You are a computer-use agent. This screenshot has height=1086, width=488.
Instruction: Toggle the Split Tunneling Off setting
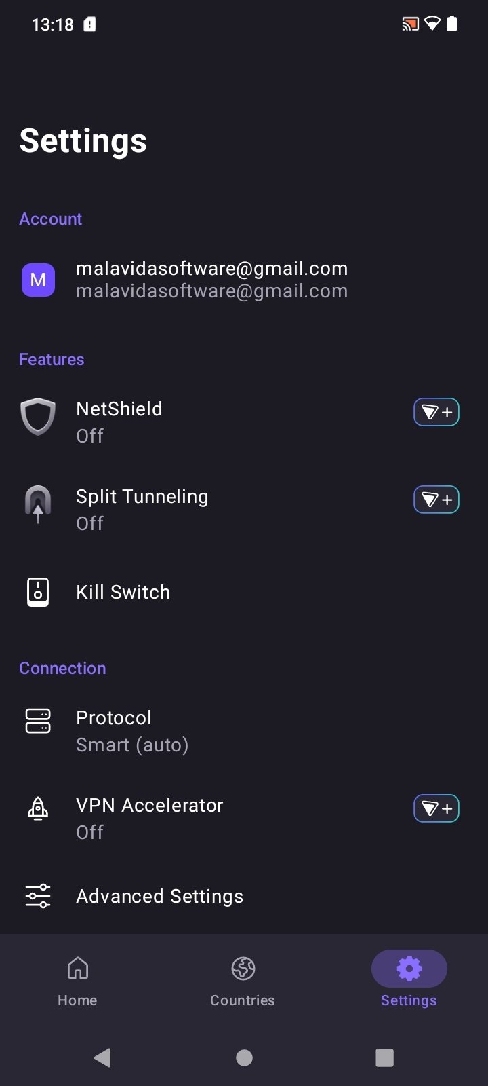244,510
